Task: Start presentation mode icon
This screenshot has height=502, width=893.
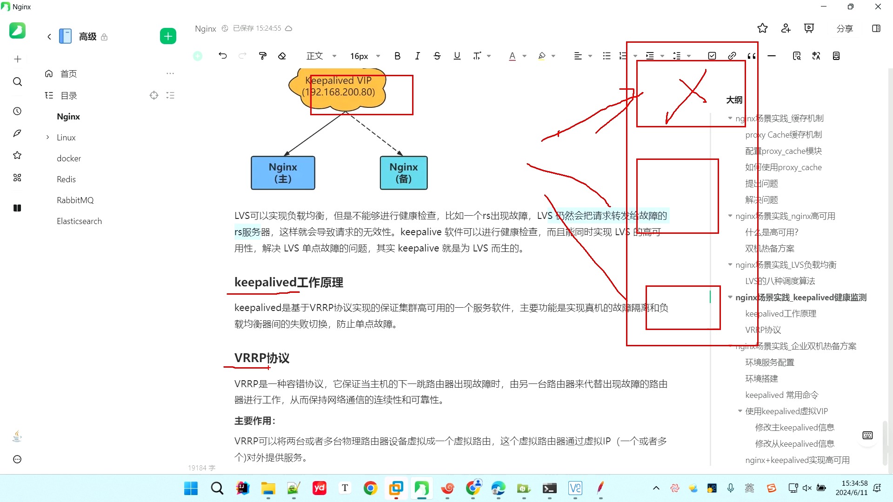Action: (809, 28)
